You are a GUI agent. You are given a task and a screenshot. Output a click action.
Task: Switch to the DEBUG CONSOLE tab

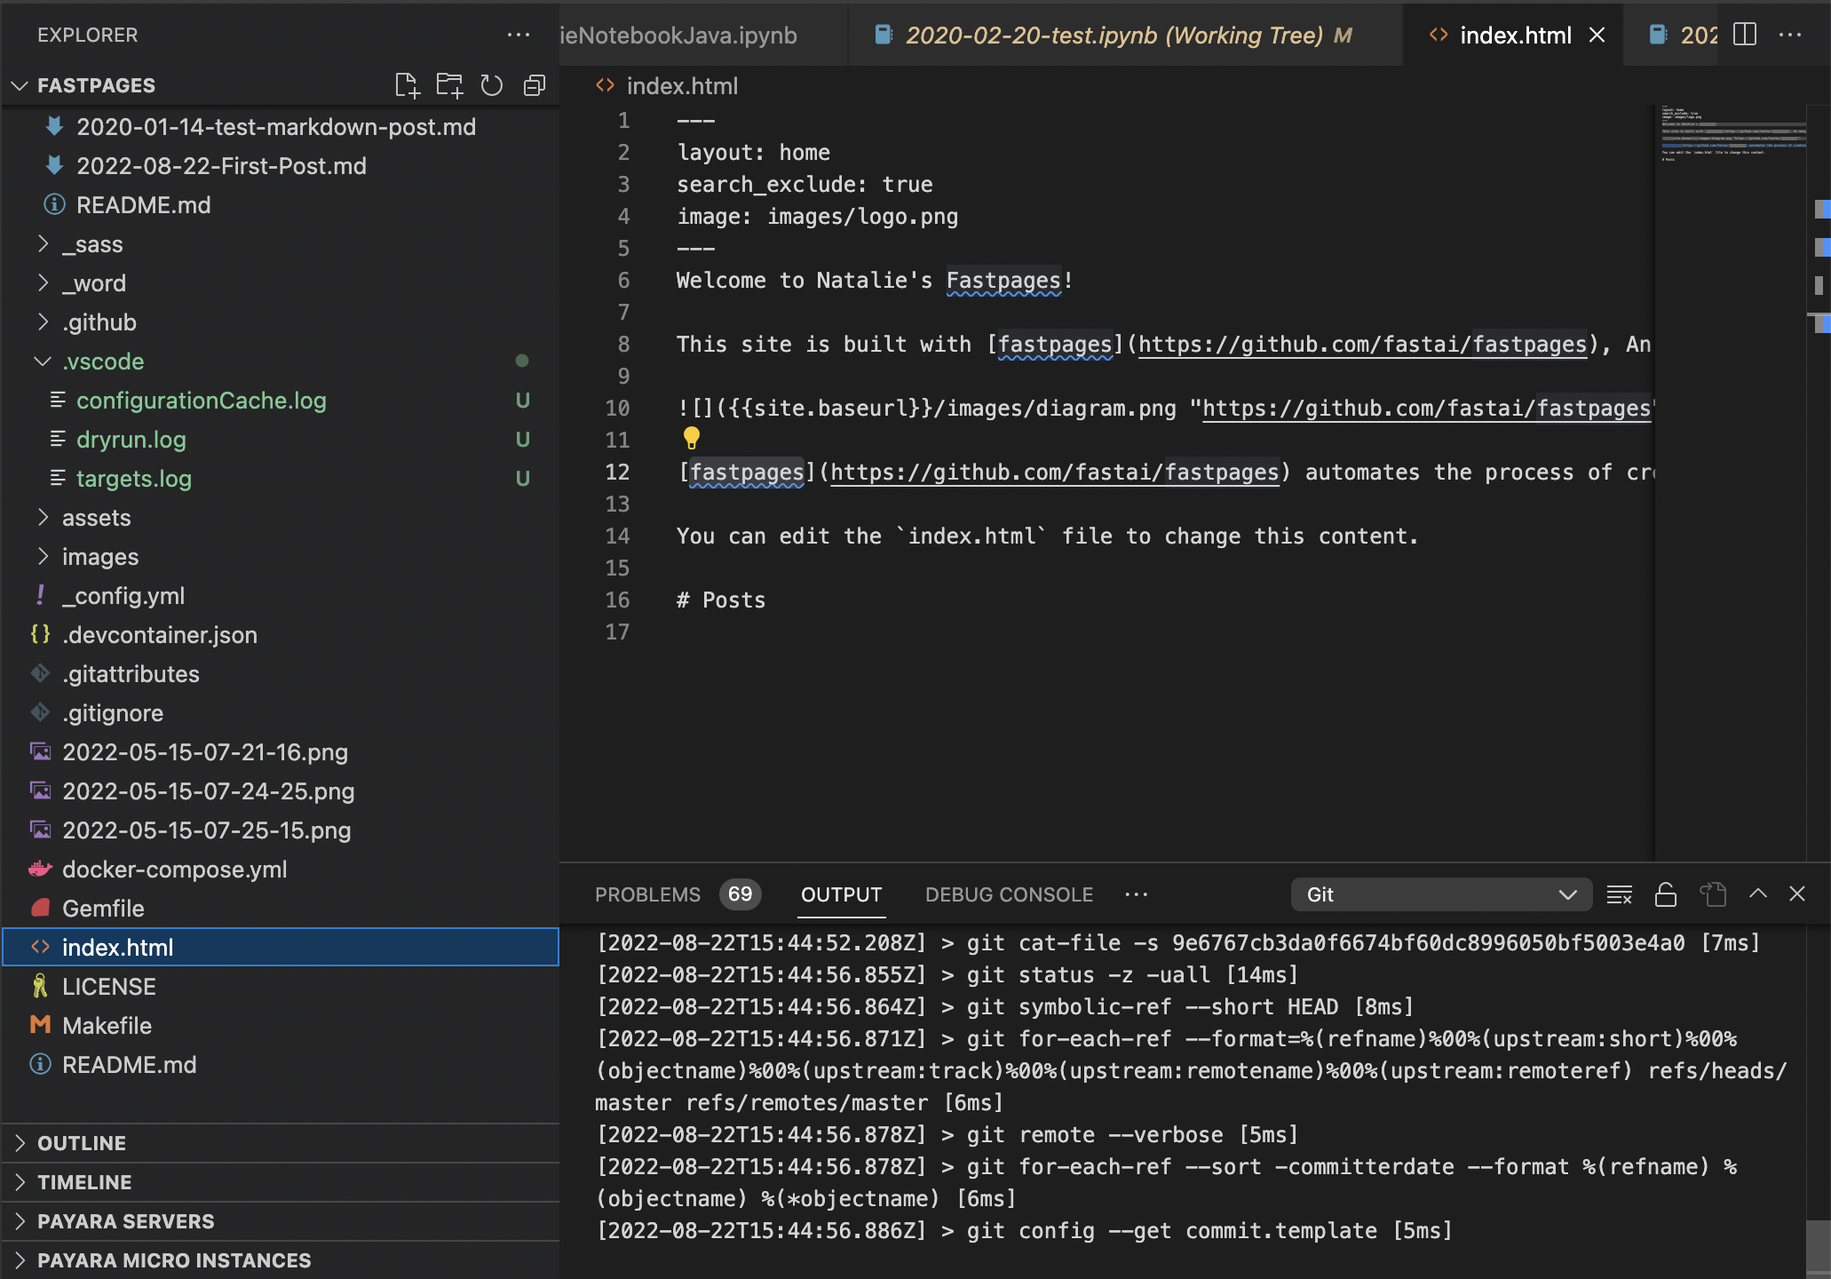[x=1009, y=894]
